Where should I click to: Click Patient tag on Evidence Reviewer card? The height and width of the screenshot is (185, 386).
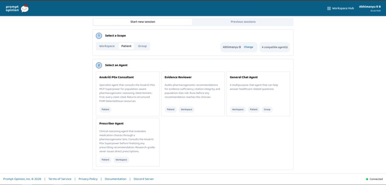pos(170,110)
